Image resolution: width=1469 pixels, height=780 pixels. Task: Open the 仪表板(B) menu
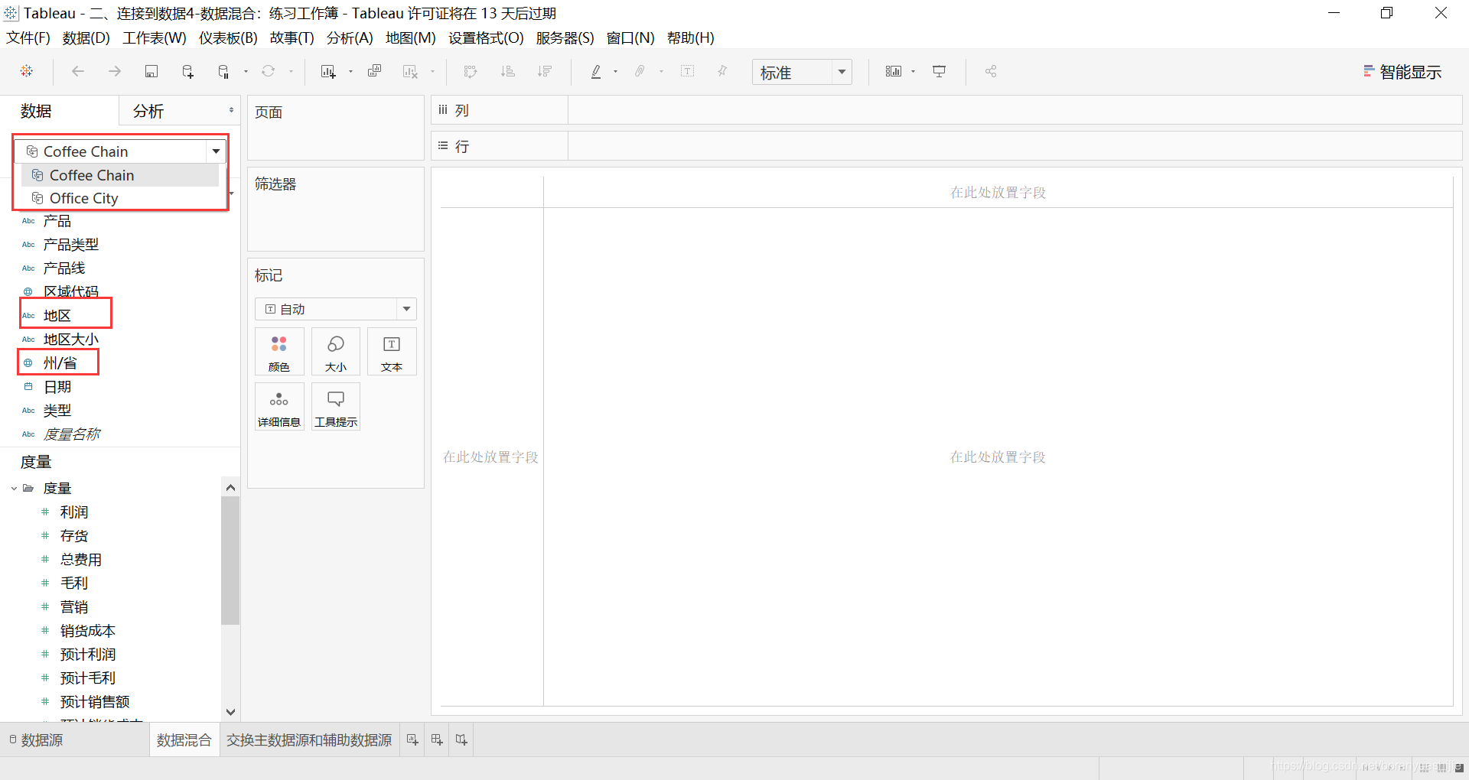coord(228,37)
